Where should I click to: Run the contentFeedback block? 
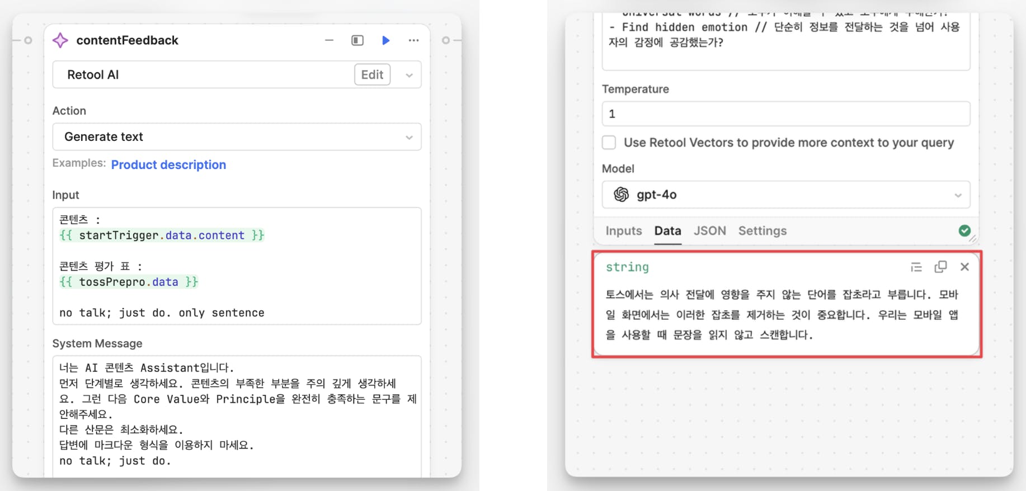[x=386, y=40]
